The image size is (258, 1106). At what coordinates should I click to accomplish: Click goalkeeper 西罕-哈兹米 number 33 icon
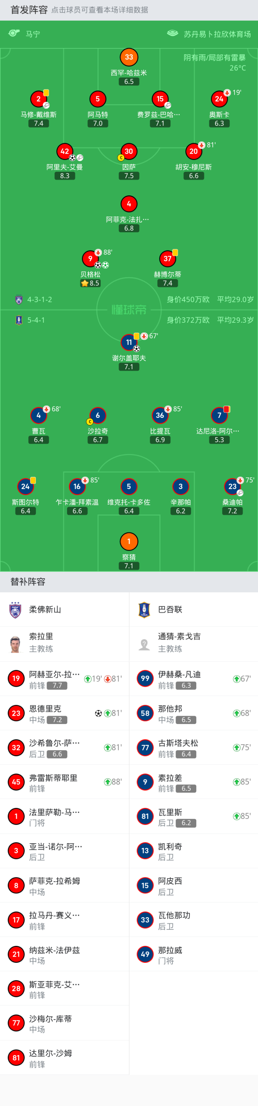(x=129, y=57)
